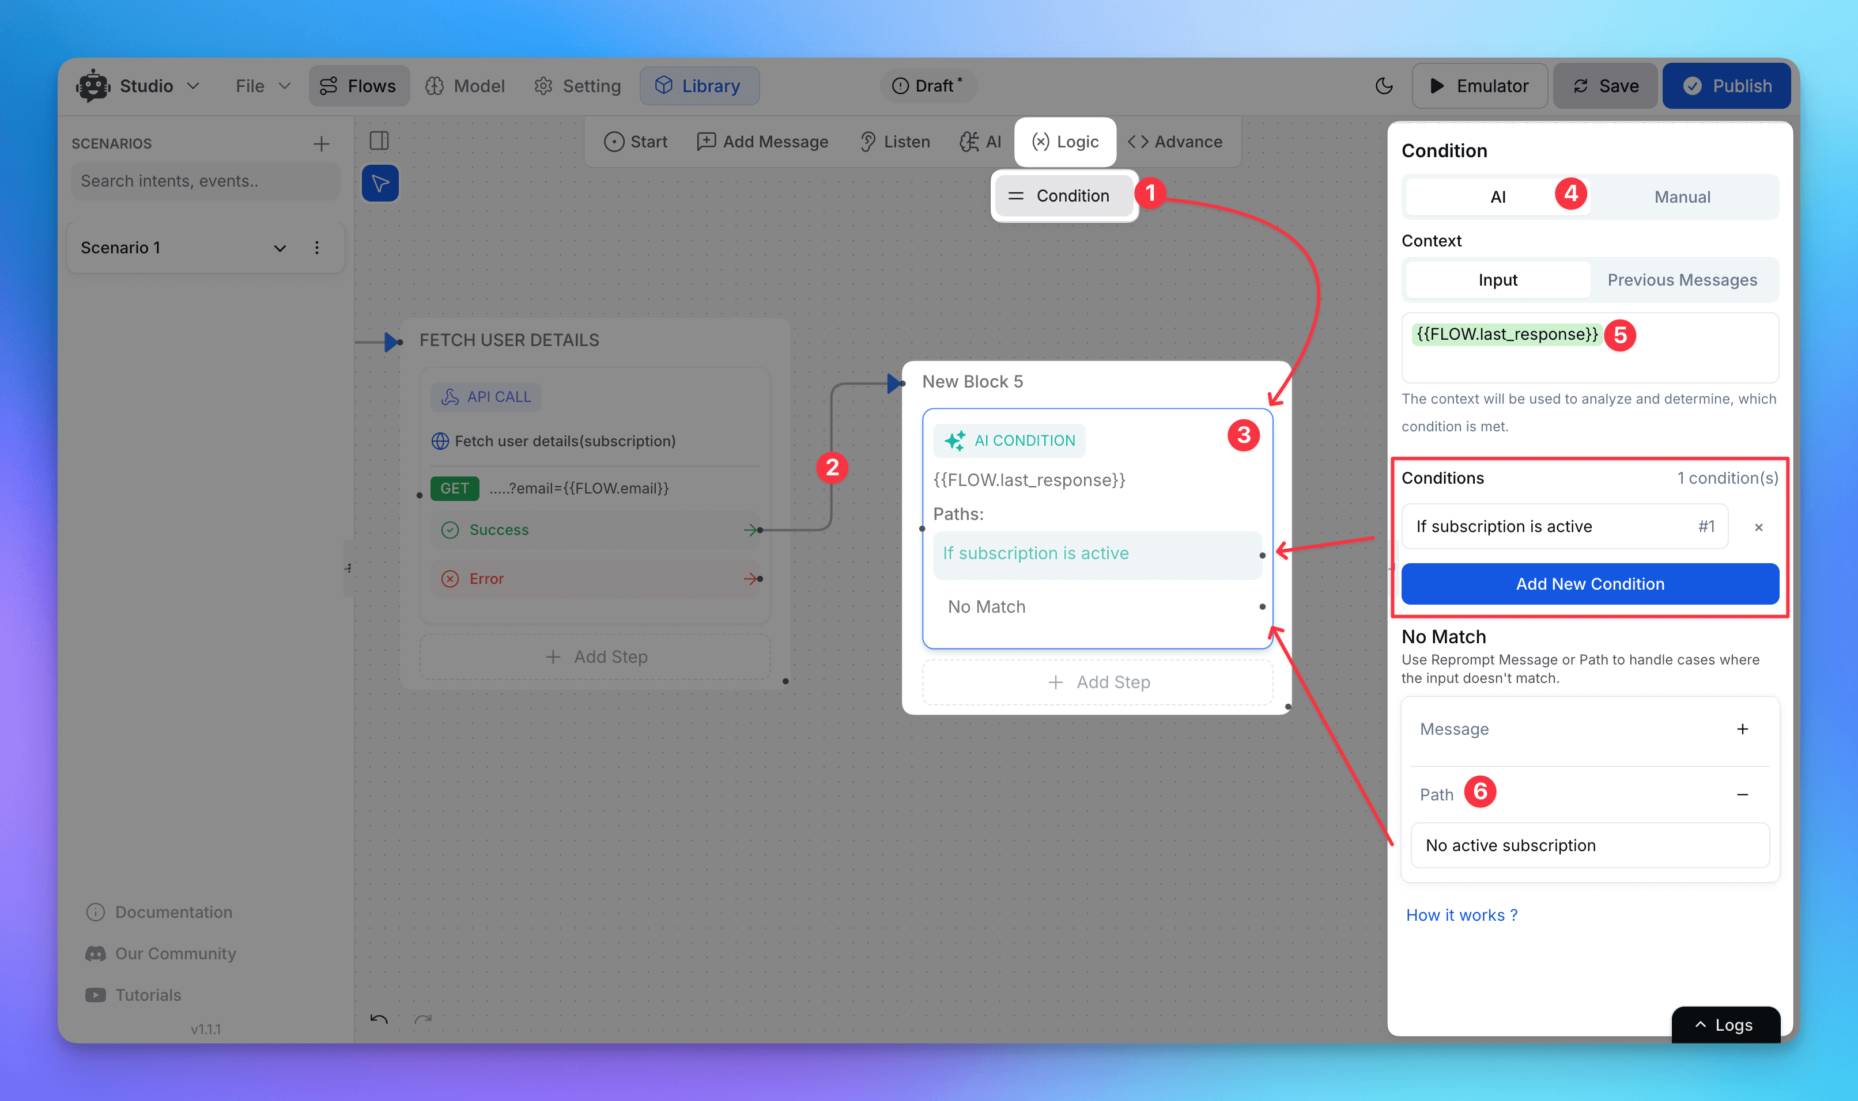Open Our Community Discord link

tap(161, 954)
